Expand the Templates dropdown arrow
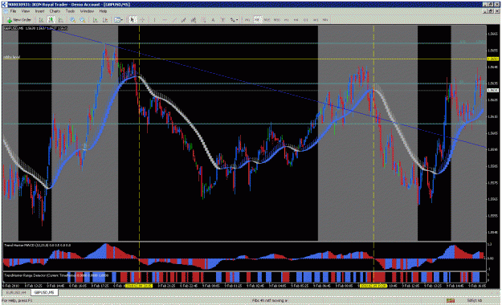Image resolution: width=502 pixels, height=305 pixels. tap(122, 20)
